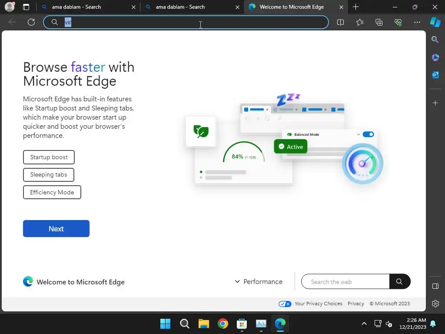
Task: Click the Search the web field
Action: [345, 281]
